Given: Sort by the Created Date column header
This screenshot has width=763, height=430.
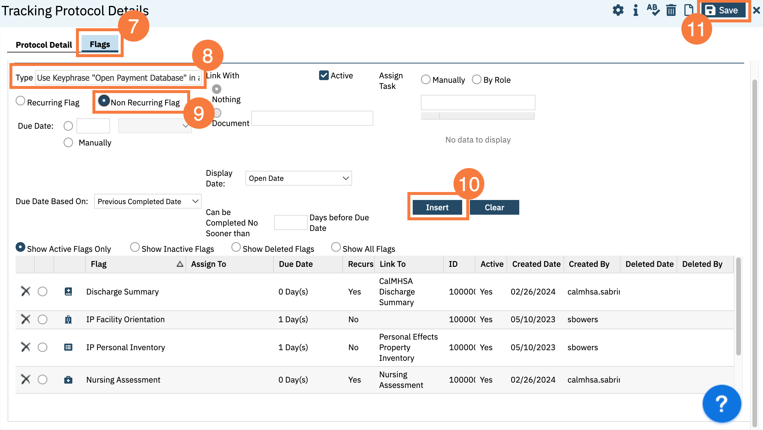Looking at the screenshot, I should (x=535, y=264).
